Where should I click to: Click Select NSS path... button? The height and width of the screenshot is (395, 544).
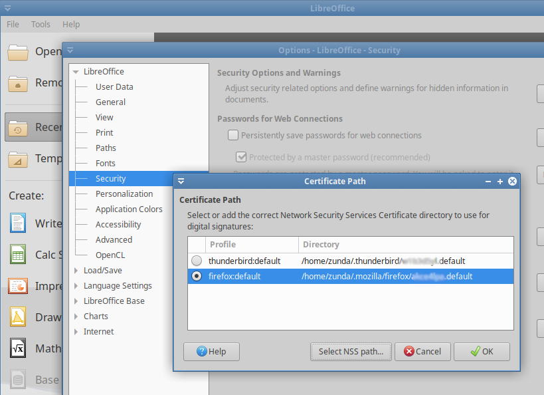(x=351, y=352)
